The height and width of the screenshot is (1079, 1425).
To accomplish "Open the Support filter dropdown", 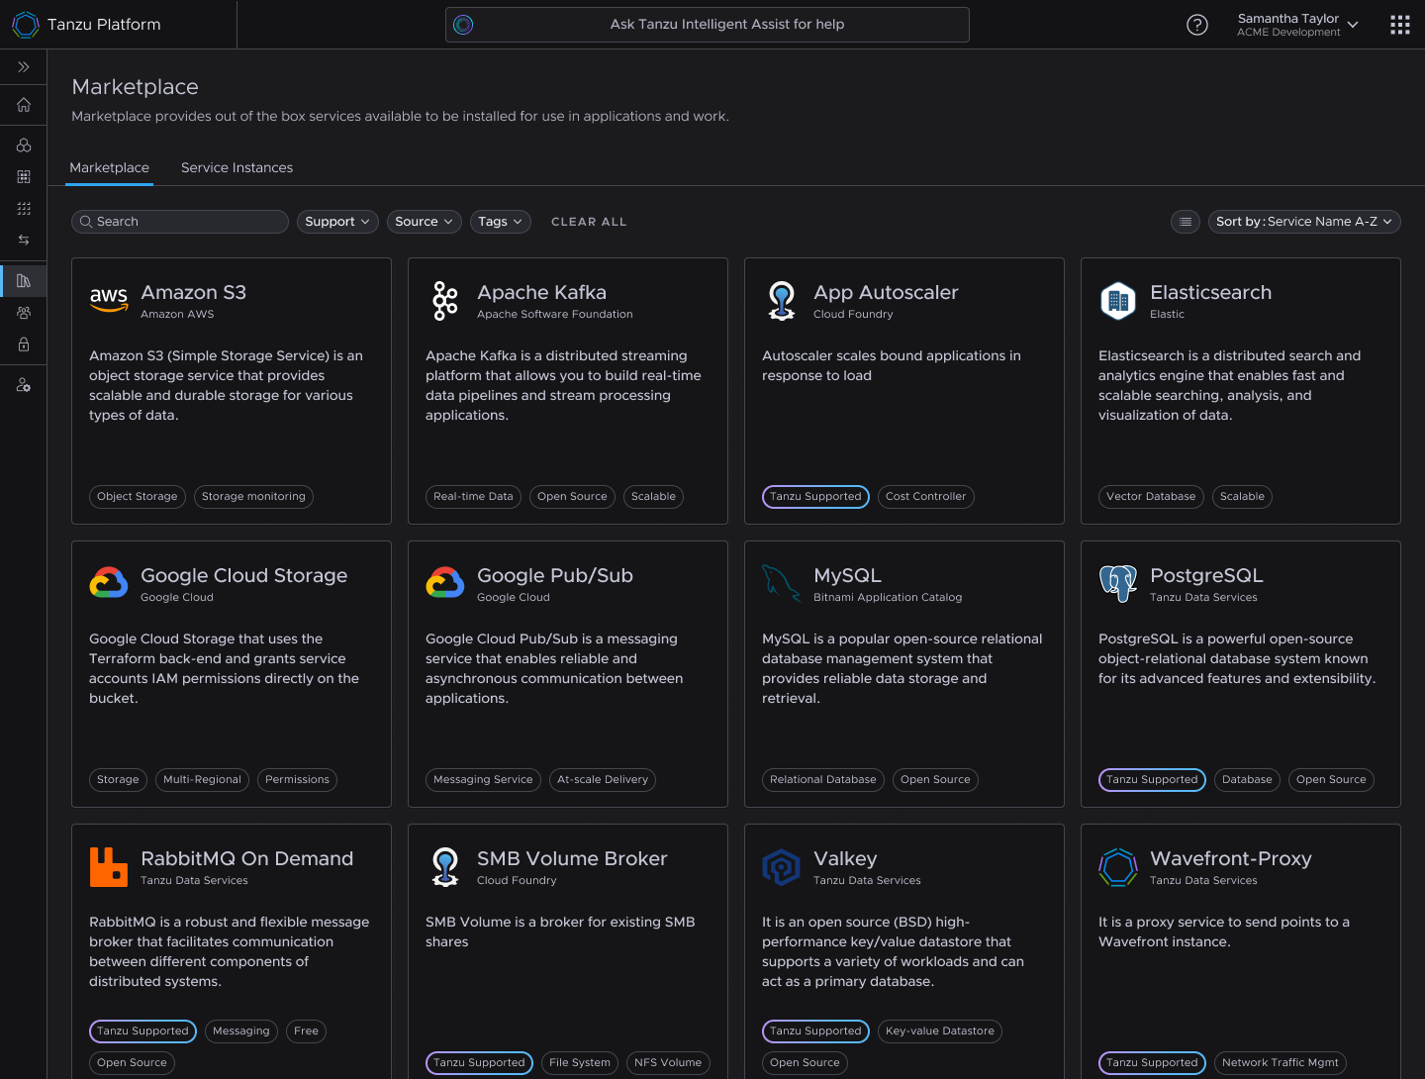I will [337, 222].
